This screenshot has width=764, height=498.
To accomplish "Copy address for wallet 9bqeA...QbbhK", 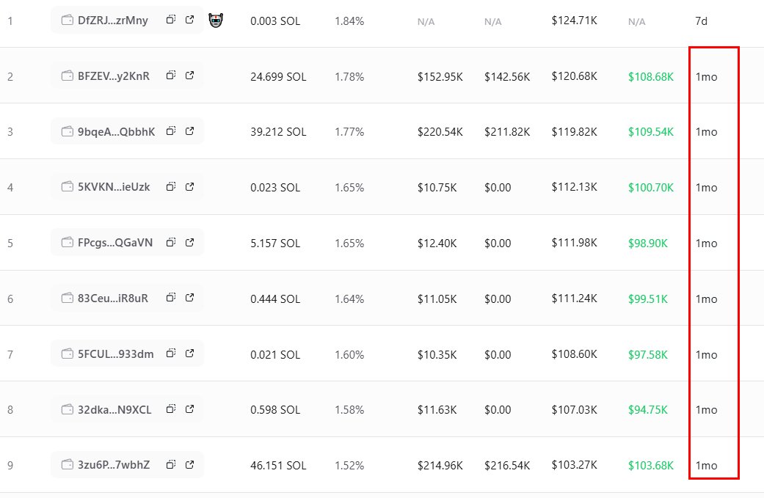I will [x=171, y=131].
